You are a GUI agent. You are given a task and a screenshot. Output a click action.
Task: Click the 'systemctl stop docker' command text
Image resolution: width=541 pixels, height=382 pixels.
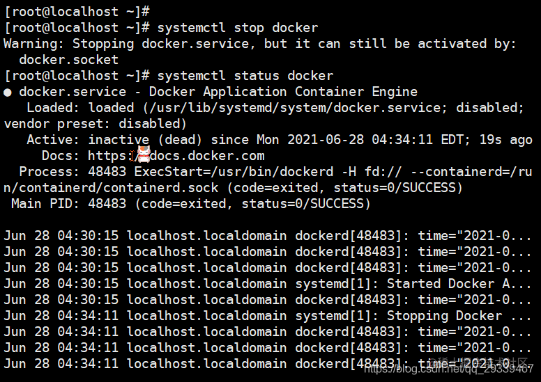237,28
